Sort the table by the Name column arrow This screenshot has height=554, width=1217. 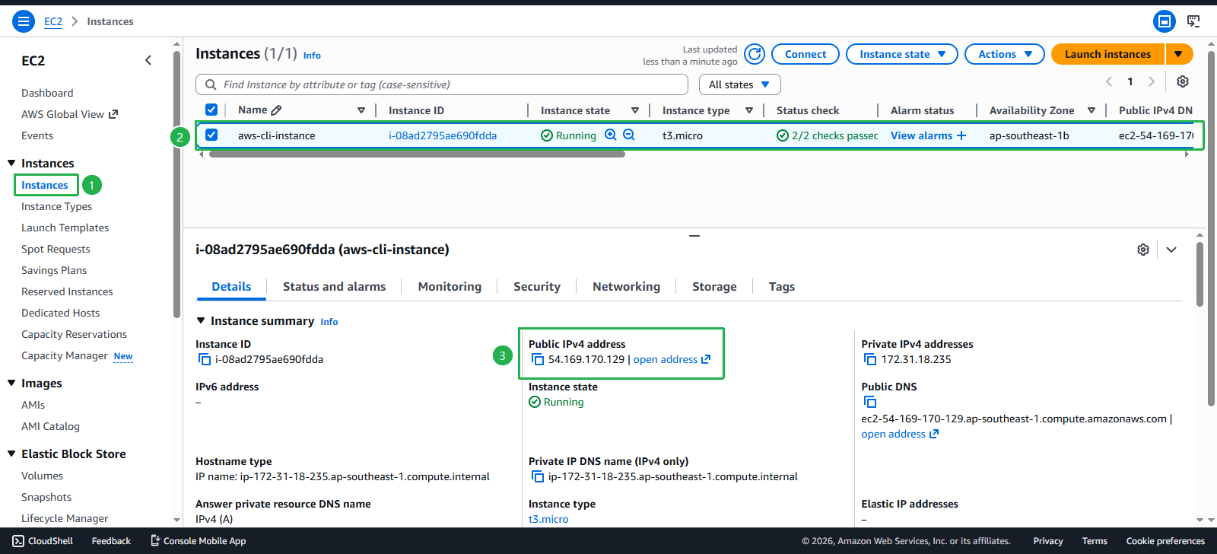pos(361,110)
